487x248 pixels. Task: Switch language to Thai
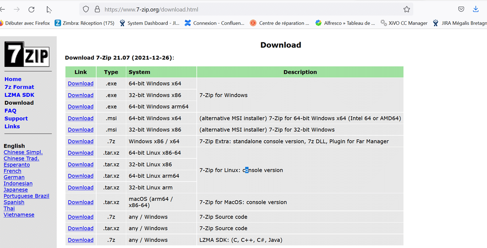(9, 208)
